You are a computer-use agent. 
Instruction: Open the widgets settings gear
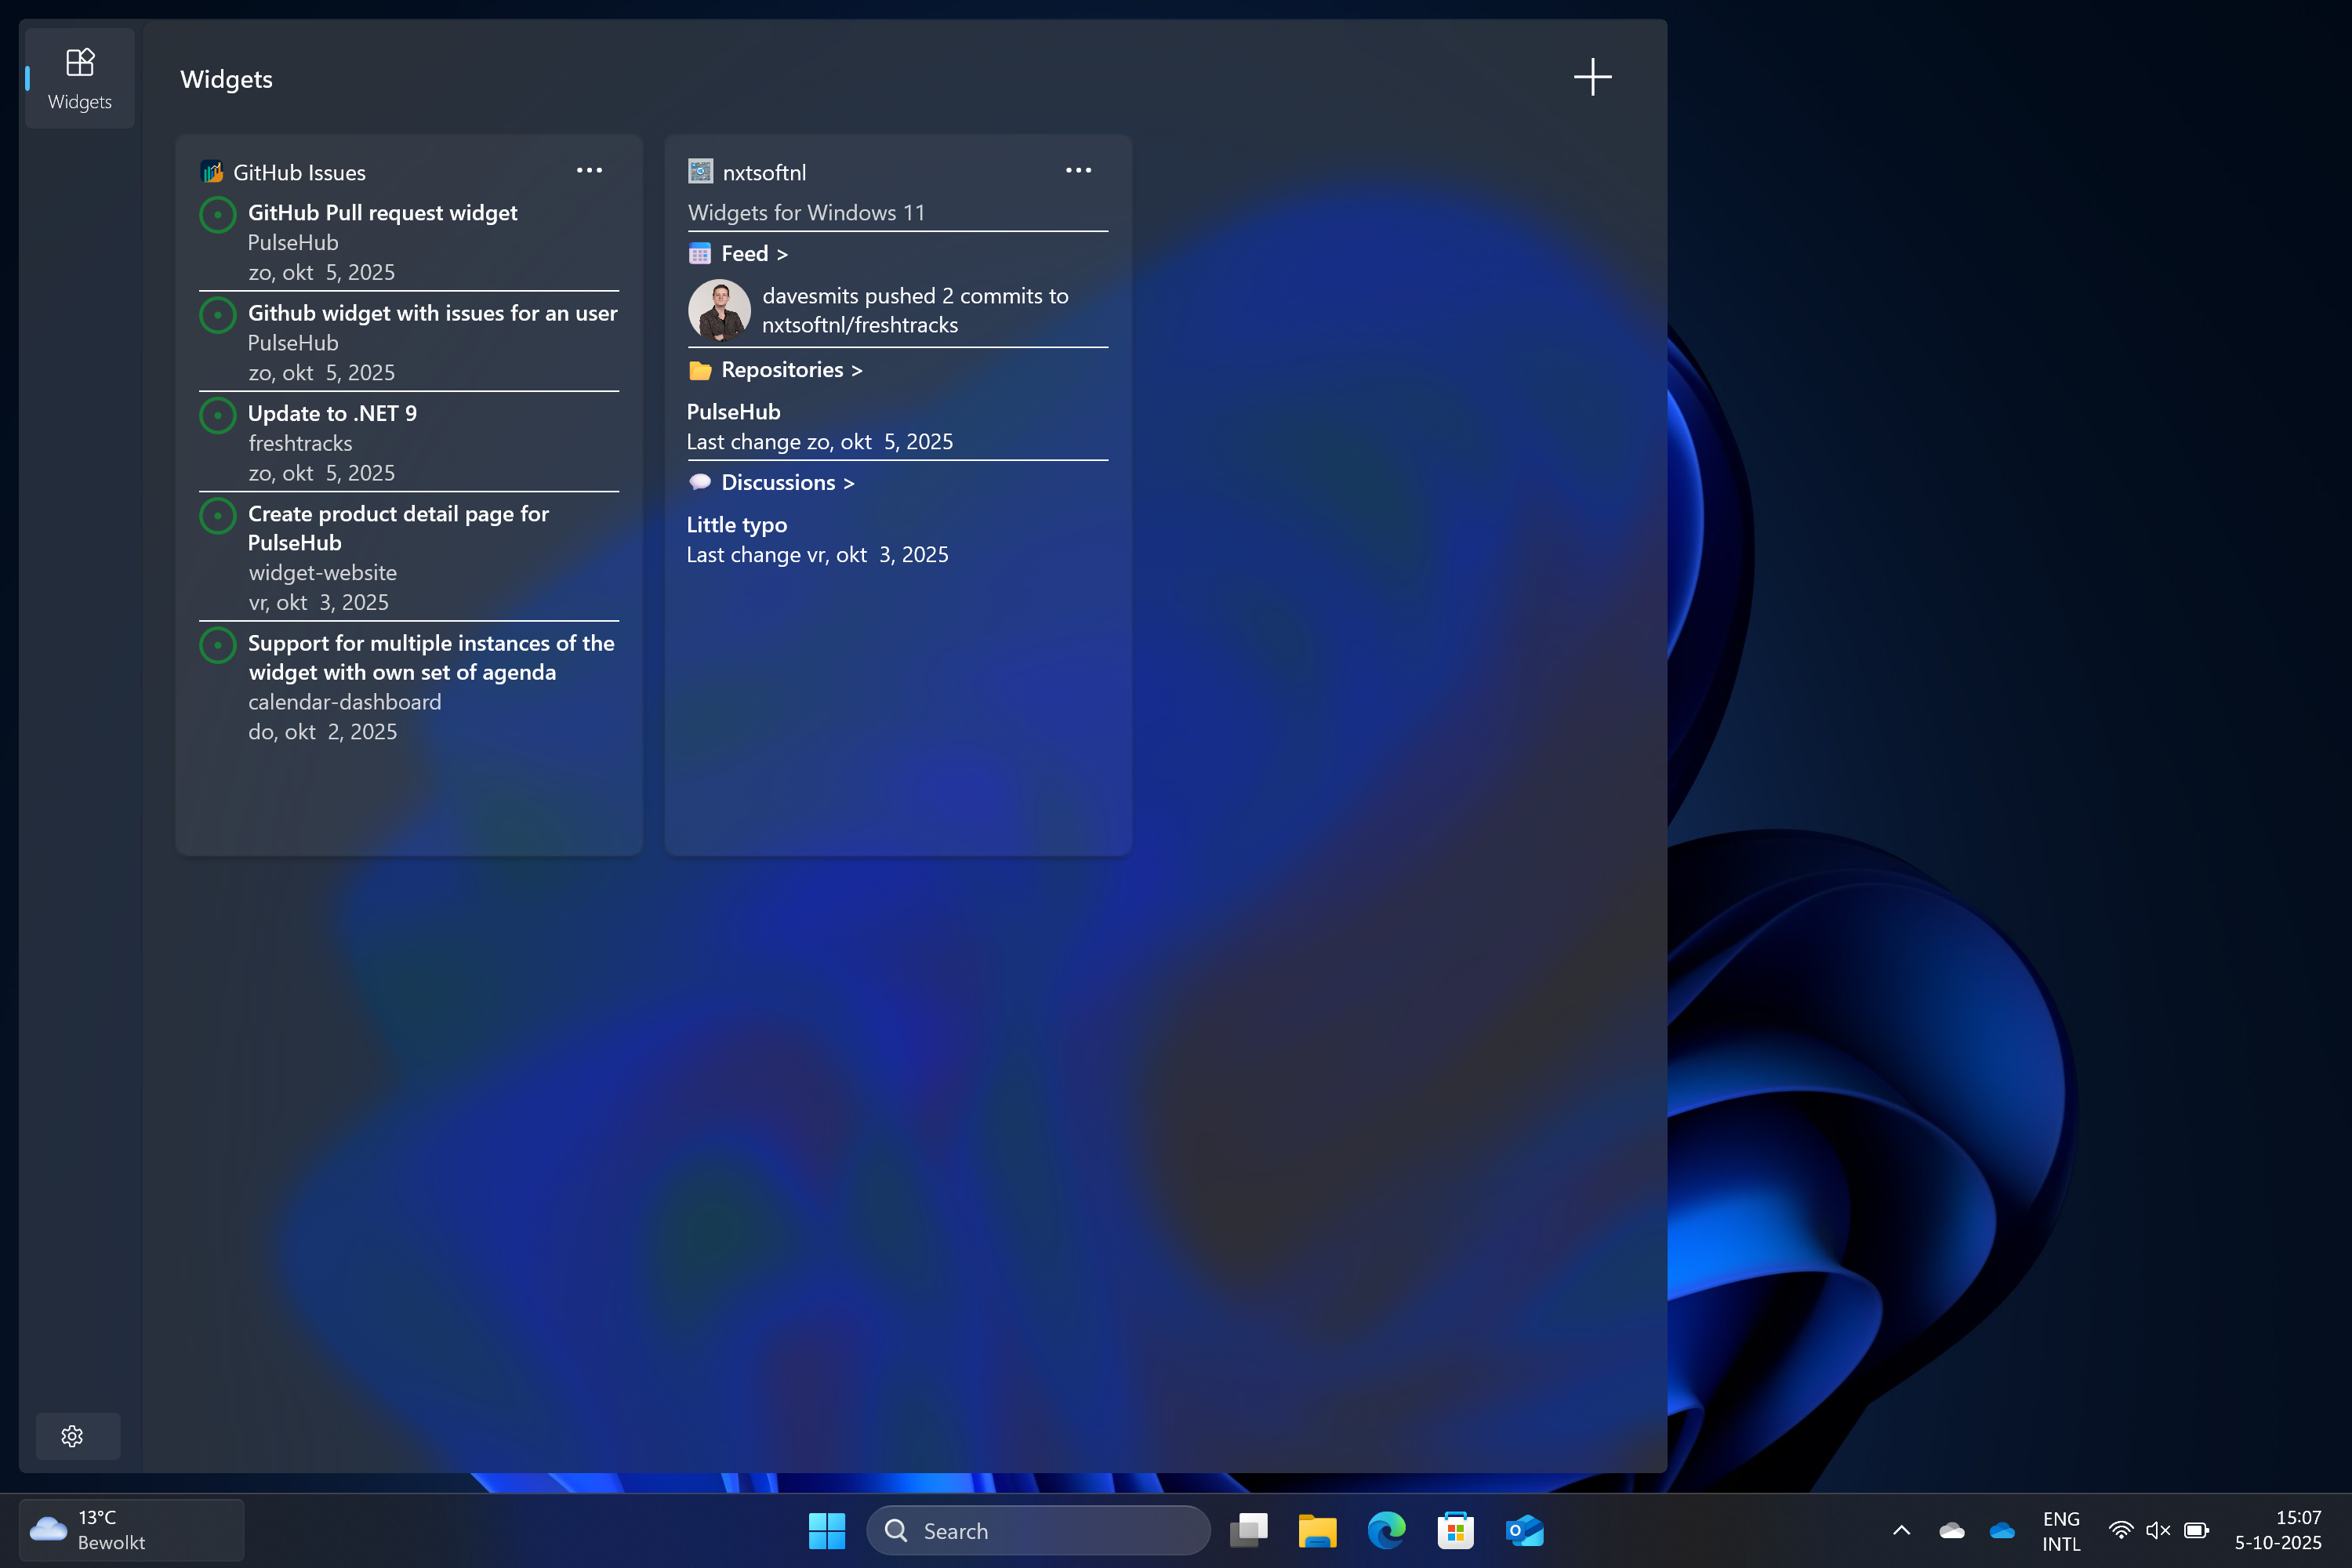(72, 1436)
